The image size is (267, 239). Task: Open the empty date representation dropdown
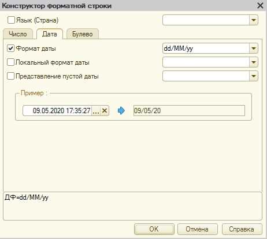254,76
